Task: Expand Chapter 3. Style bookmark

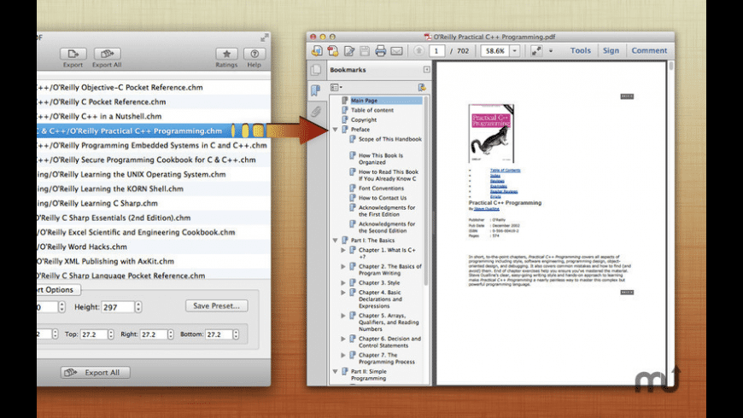Action: pyautogui.click(x=343, y=282)
